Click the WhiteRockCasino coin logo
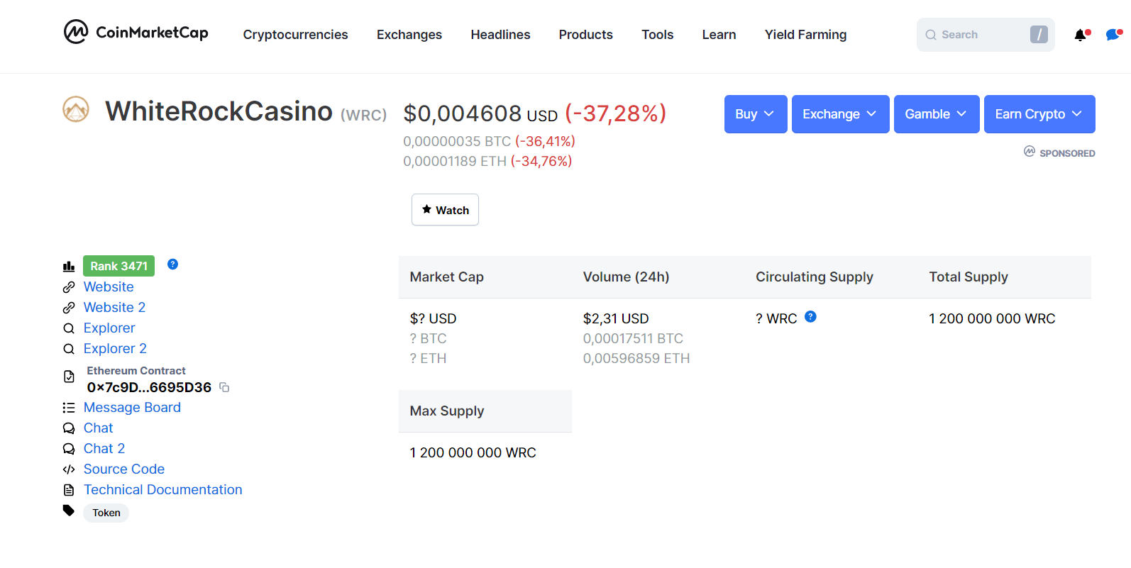This screenshot has width=1131, height=568. point(76,110)
